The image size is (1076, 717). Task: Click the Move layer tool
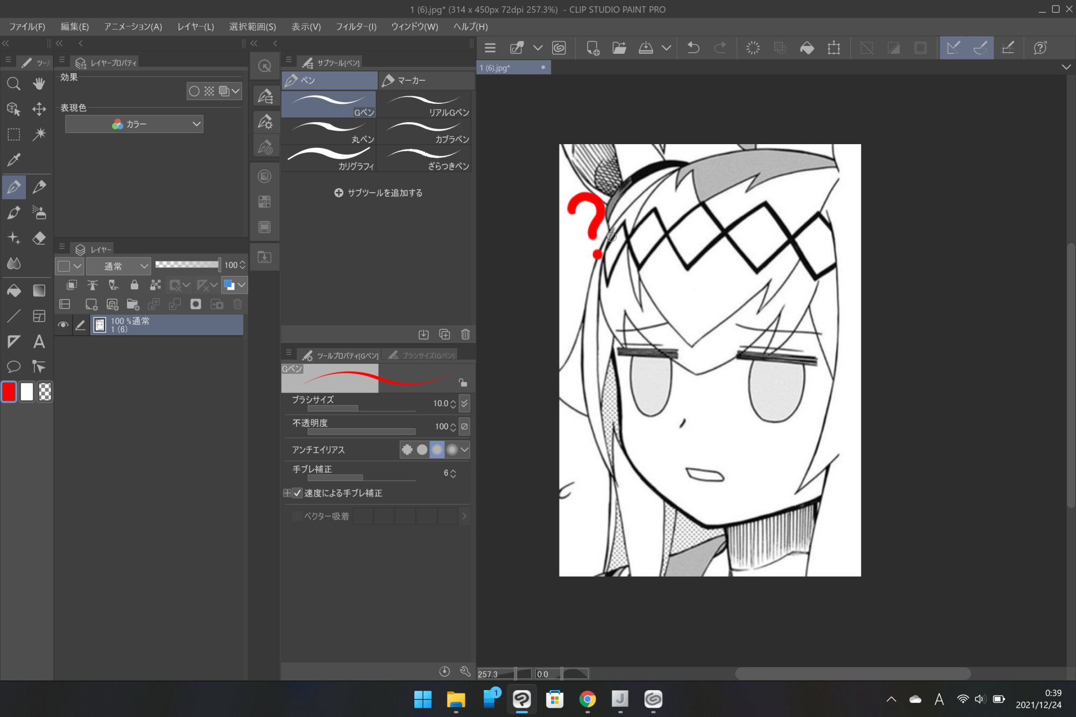(39, 109)
